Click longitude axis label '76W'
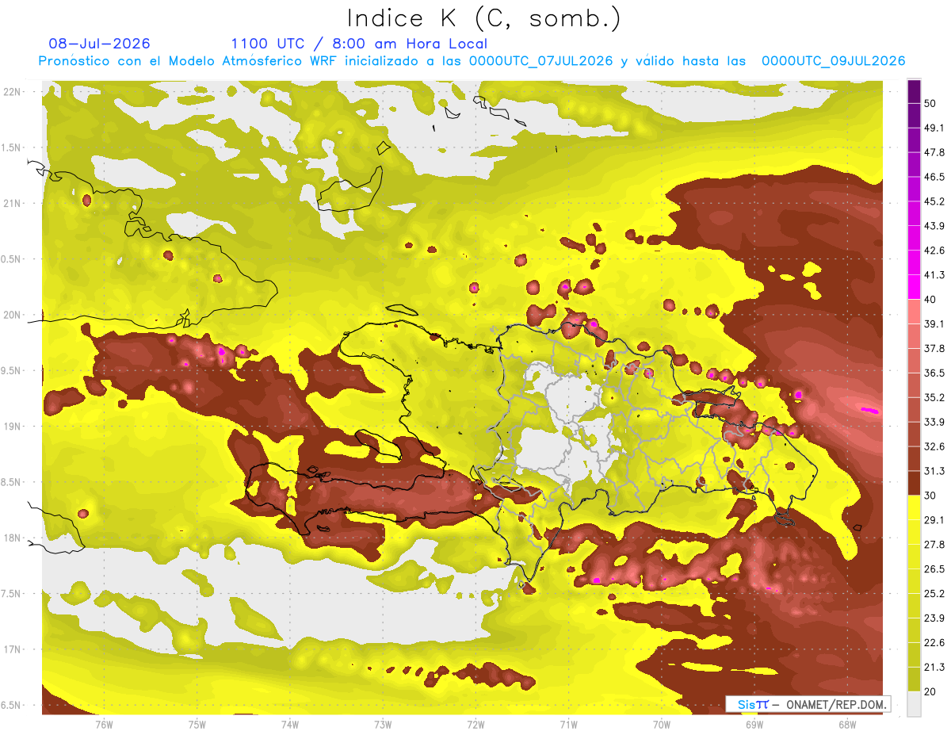 pyautogui.click(x=104, y=724)
